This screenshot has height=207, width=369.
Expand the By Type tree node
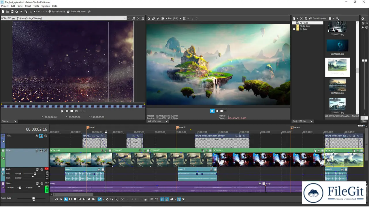pos(294,29)
